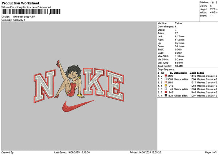Image resolution: width=219 pixels, height=155 pixels.
Task: Click the red swatch in stop row 1
Action: [x=166, y=76]
